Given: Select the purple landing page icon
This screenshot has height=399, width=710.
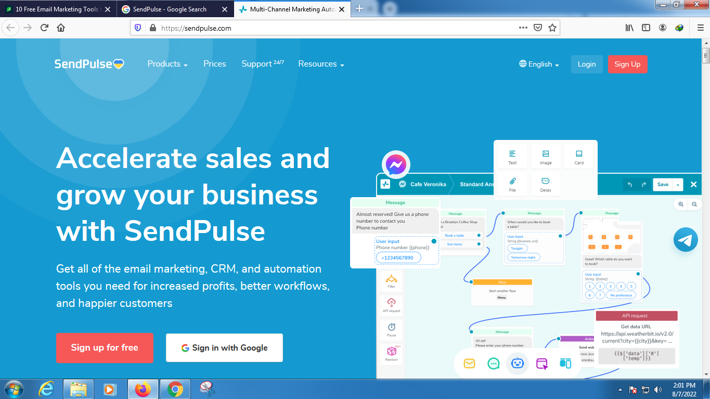Looking at the screenshot, I should pos(542,364).
